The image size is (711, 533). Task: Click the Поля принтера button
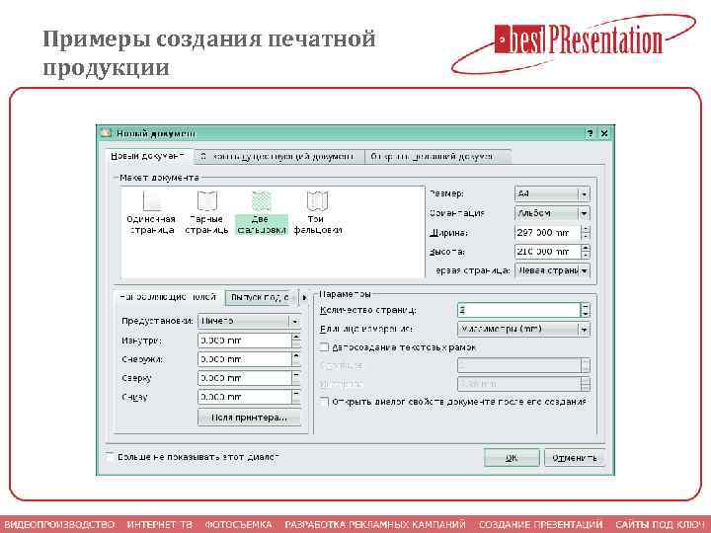(250, 418)
